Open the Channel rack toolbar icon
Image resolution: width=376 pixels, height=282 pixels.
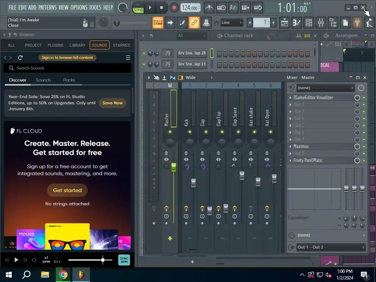tap(309, 23)
